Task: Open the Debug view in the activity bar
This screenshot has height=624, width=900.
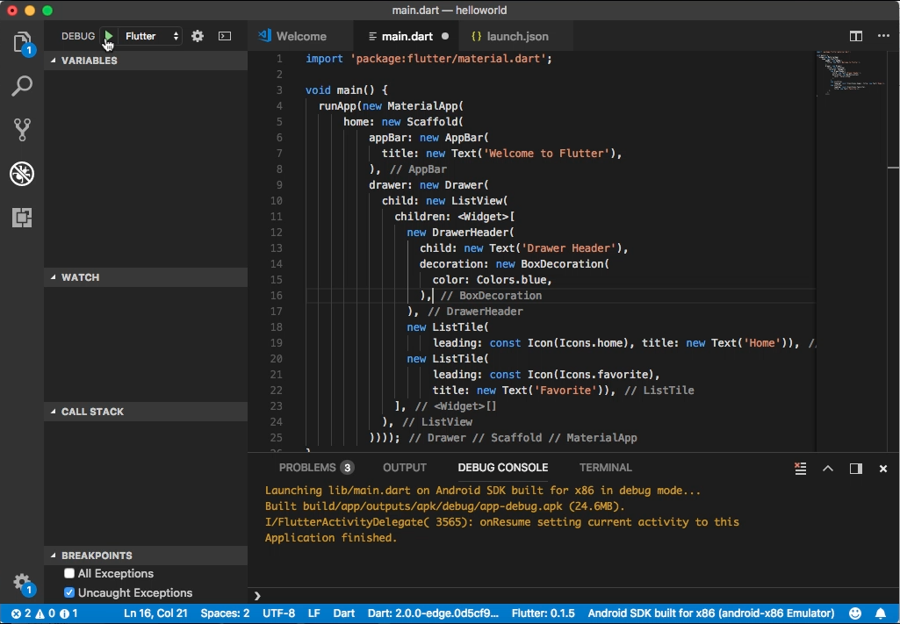Action: click(22, 173)
